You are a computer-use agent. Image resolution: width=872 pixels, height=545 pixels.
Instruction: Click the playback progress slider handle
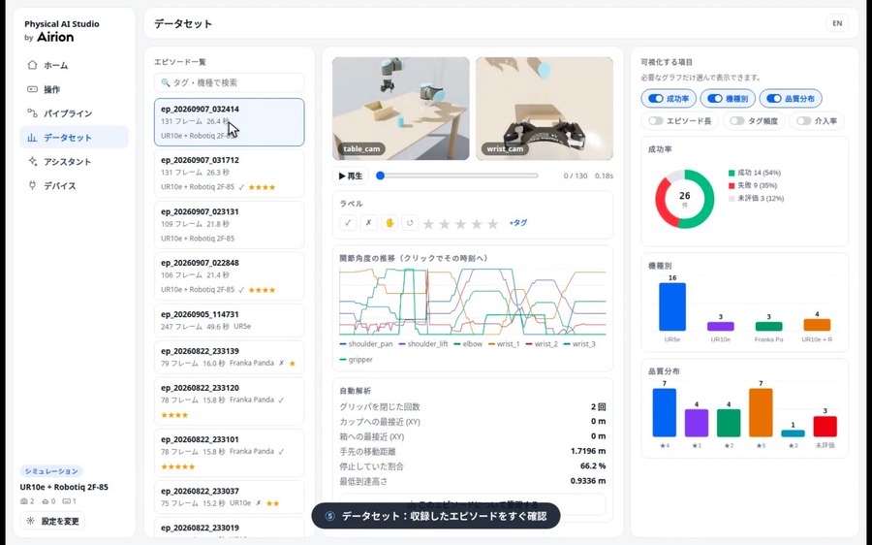click(x=381, y=176)
